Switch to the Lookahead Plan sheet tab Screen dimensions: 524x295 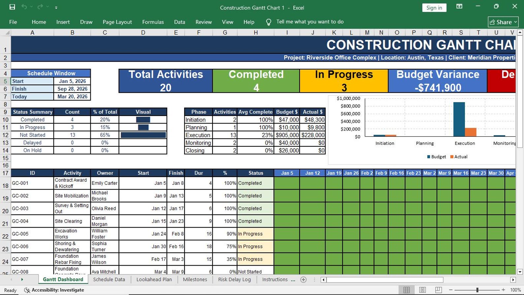click(x=154, y=279)
